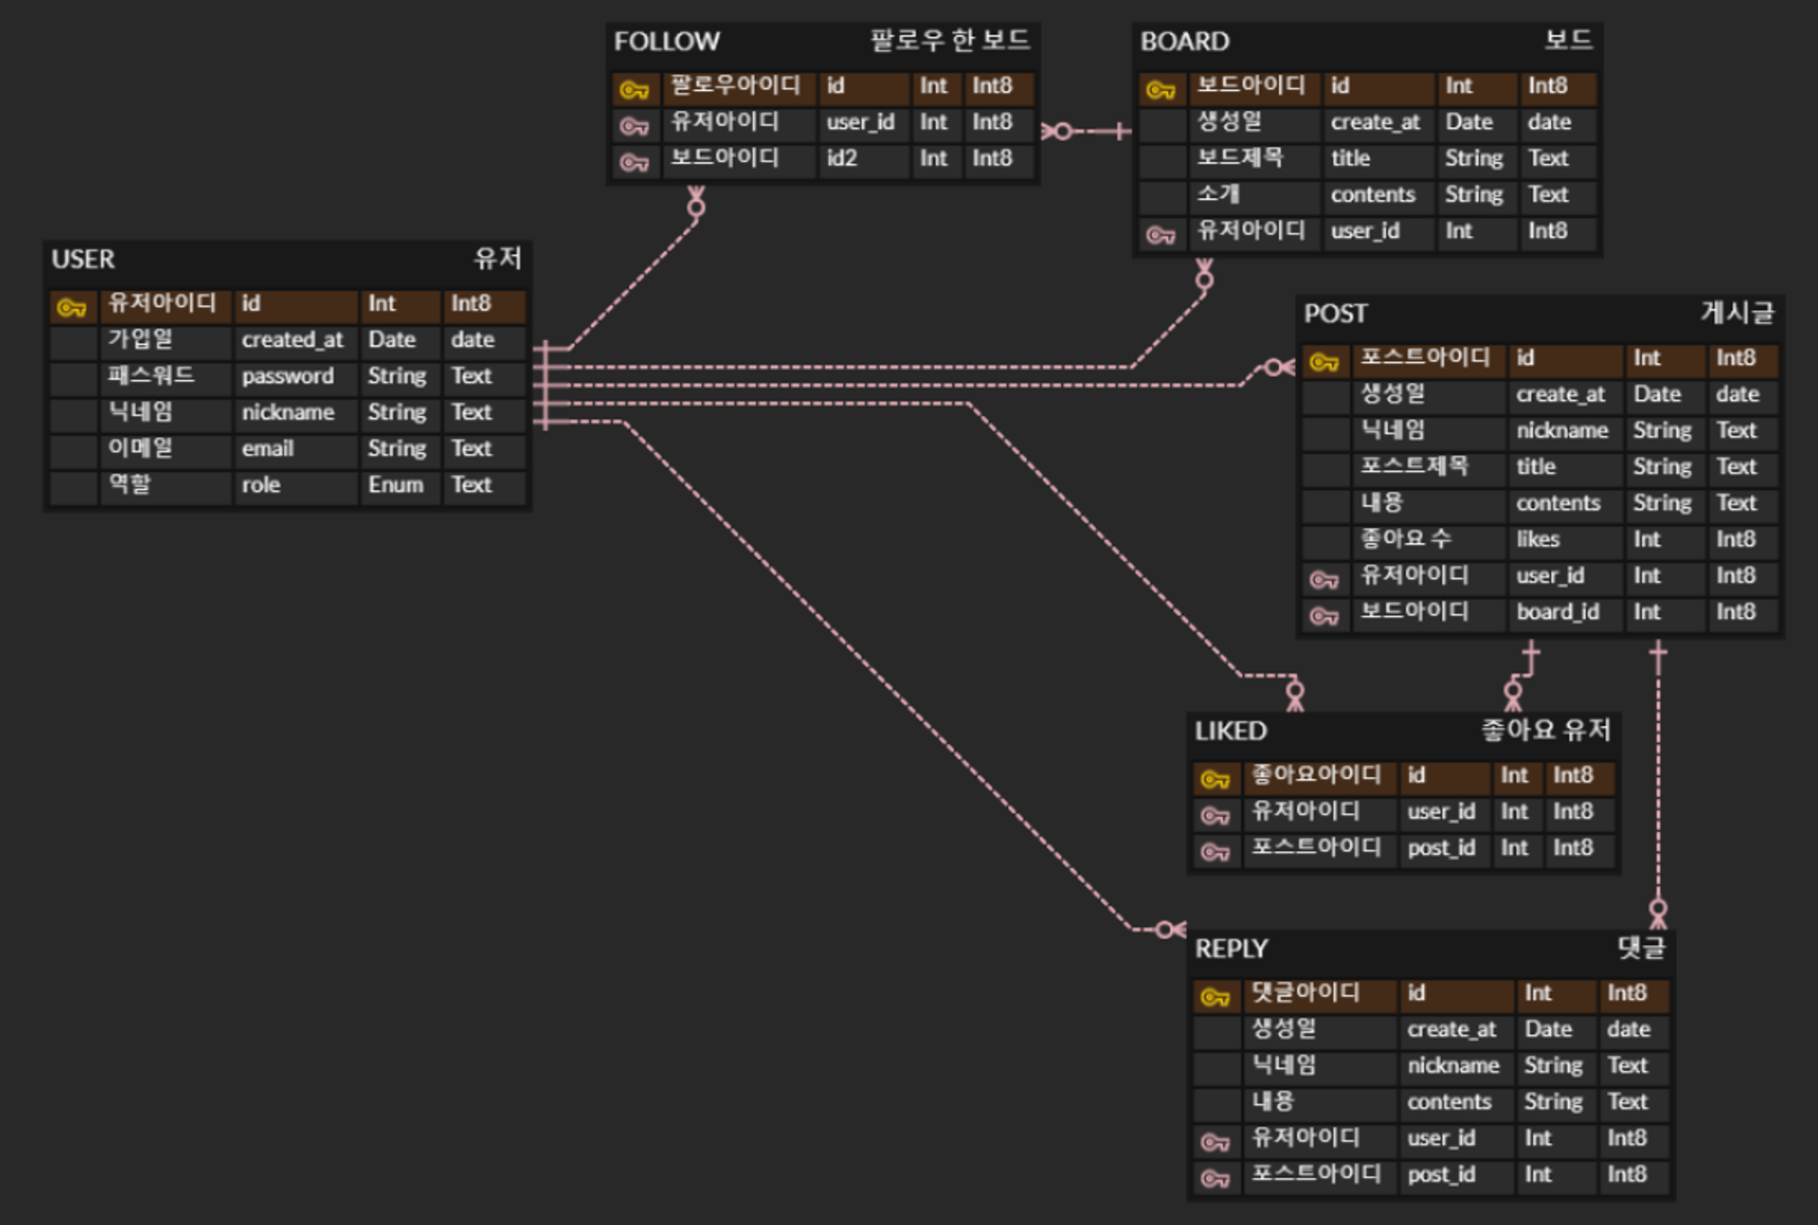Click the primary key icon in REPLY table
Viewport: 1818px width, 1225px height.
[1215, 997]
